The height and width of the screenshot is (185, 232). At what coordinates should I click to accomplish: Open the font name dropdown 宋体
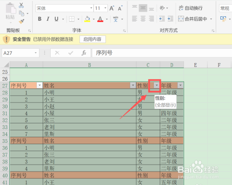(x=91, y=8)
